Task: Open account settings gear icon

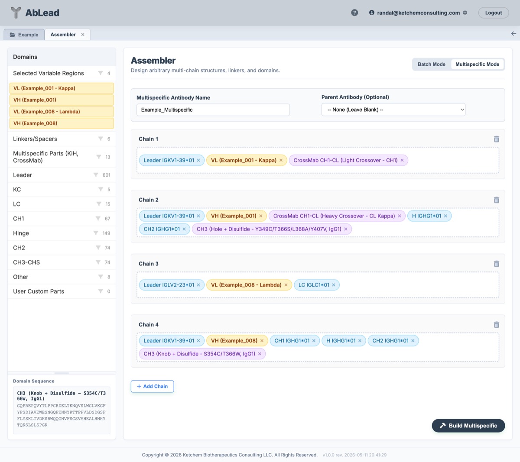Action: click(465, 13)
